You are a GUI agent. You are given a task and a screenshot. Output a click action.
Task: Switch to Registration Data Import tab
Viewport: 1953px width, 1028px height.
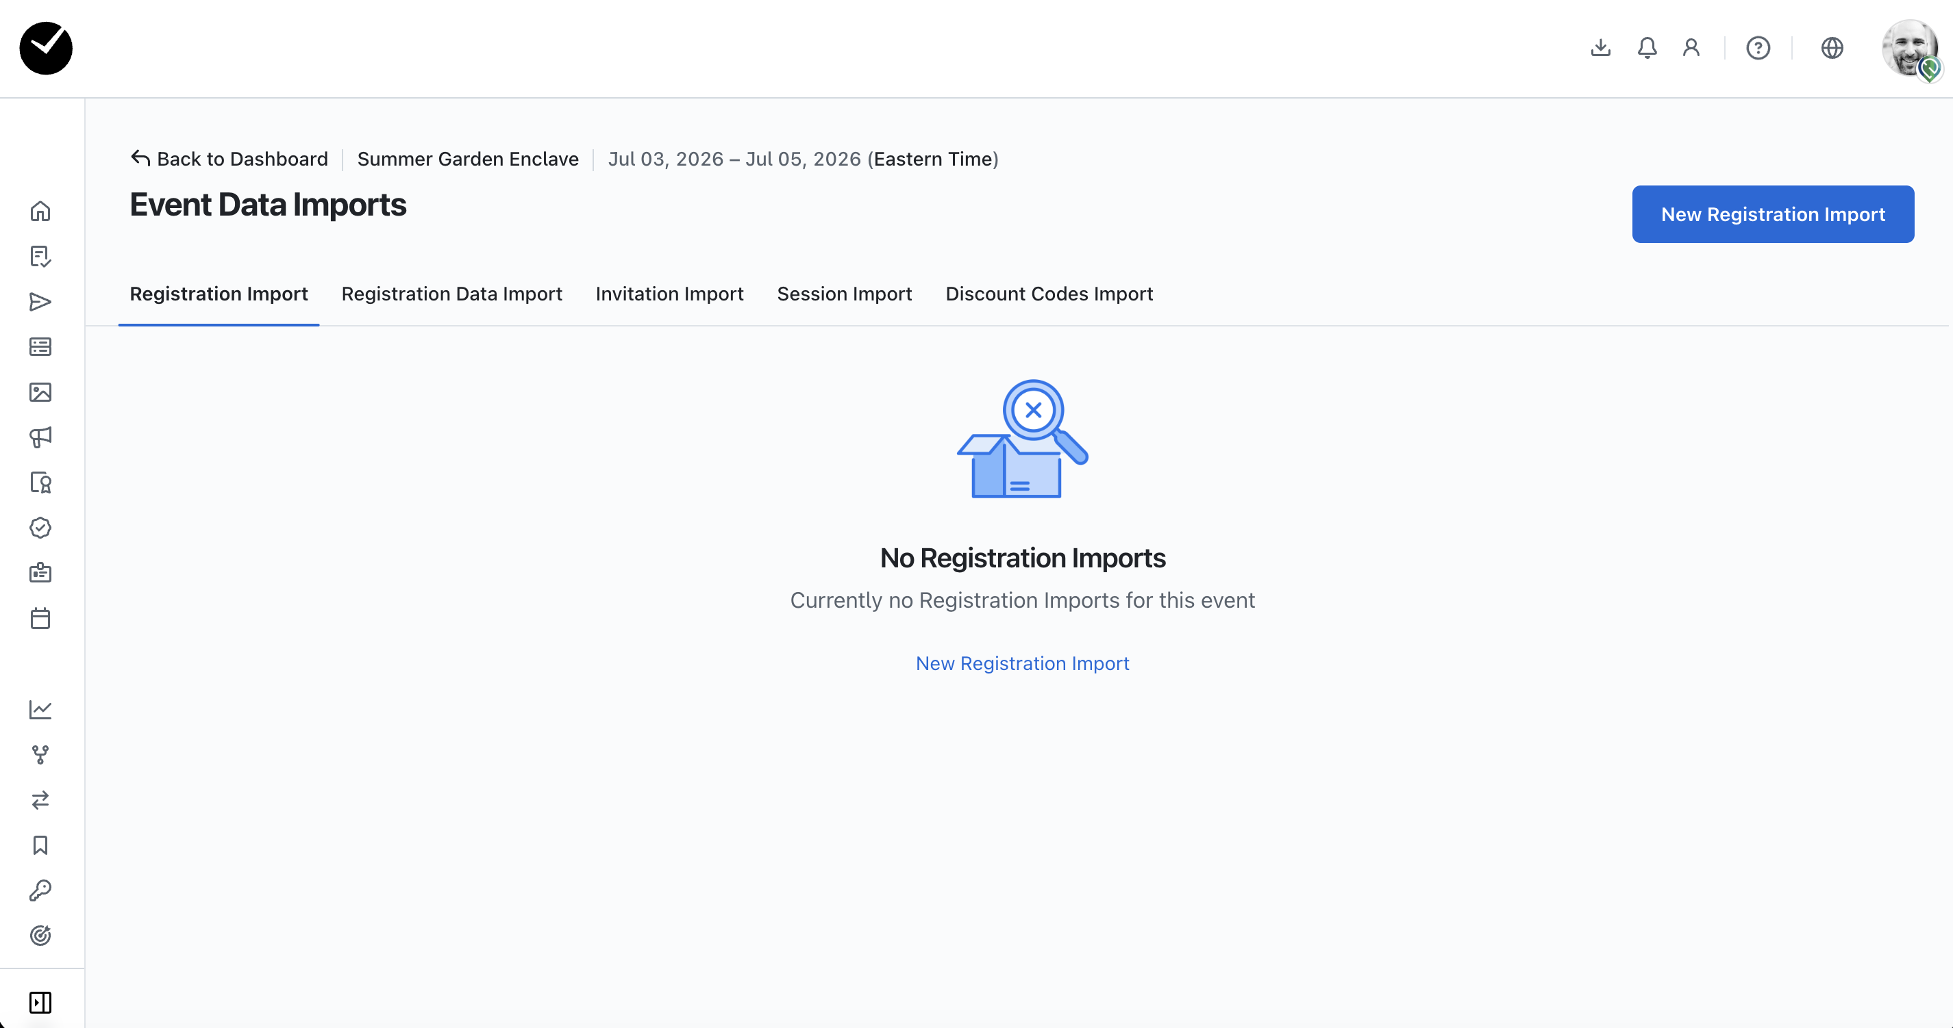pyautogui.click(x=451, y=294)
